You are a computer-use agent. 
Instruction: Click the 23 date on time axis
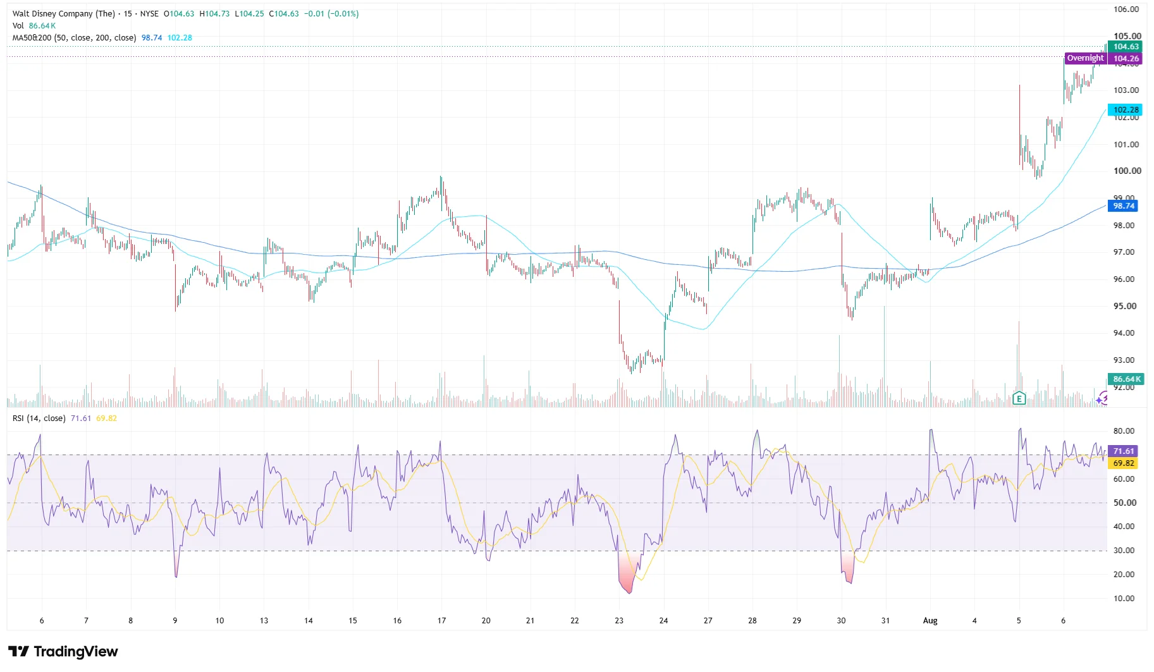click(619, 621)
